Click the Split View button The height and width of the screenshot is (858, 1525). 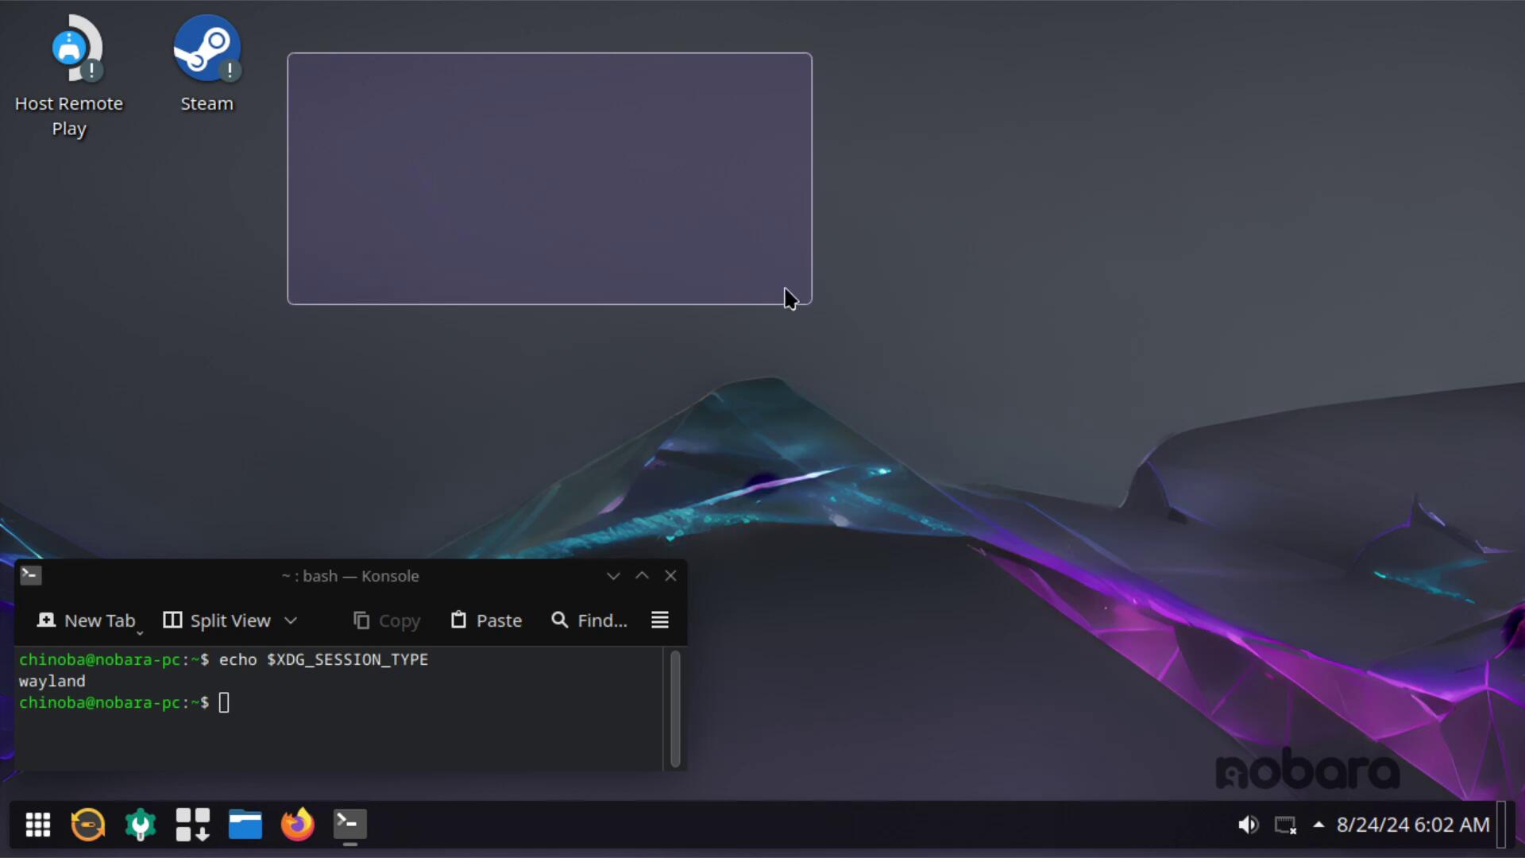tap(217, 620)
